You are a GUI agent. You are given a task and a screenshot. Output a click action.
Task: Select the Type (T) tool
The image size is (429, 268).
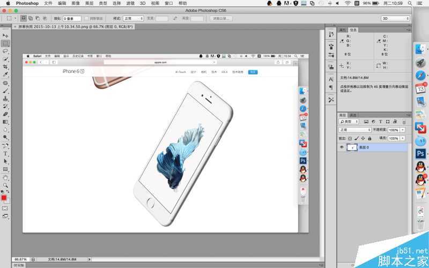(x=5, y=153)
